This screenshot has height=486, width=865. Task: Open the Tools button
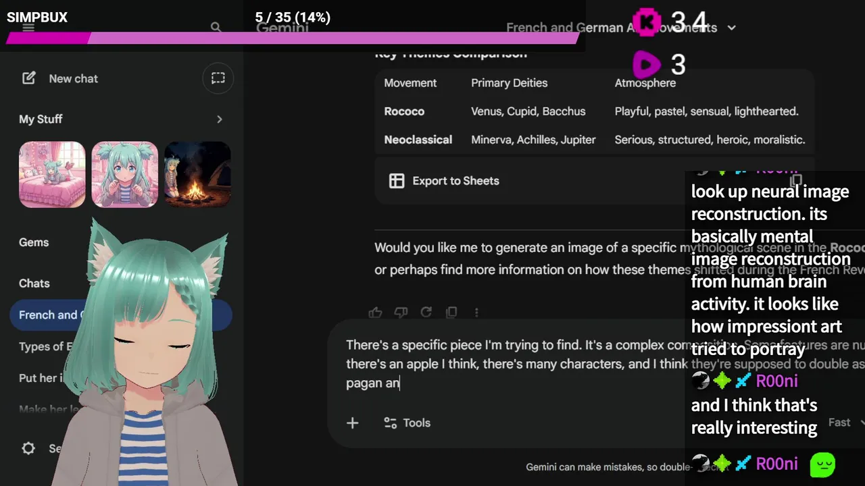407,423
